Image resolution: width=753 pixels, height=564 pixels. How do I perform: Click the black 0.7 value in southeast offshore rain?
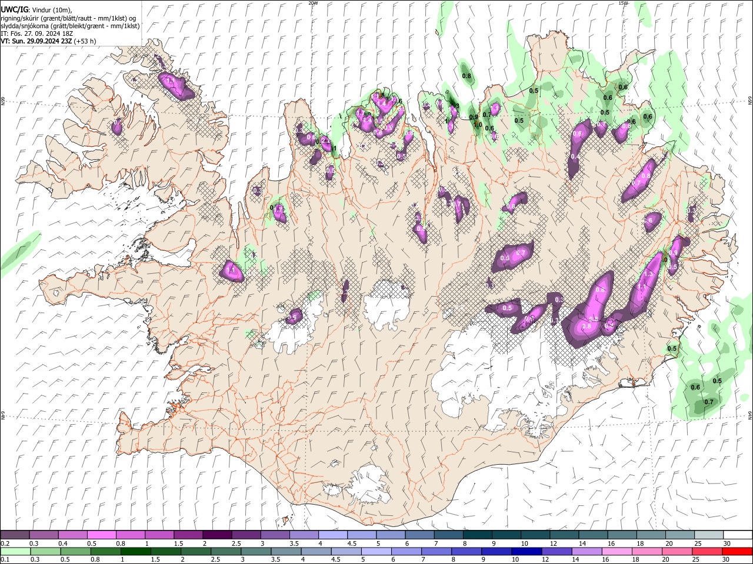coord(709,402)
